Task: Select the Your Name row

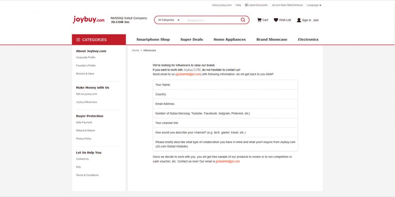Action: pos(225,85)
